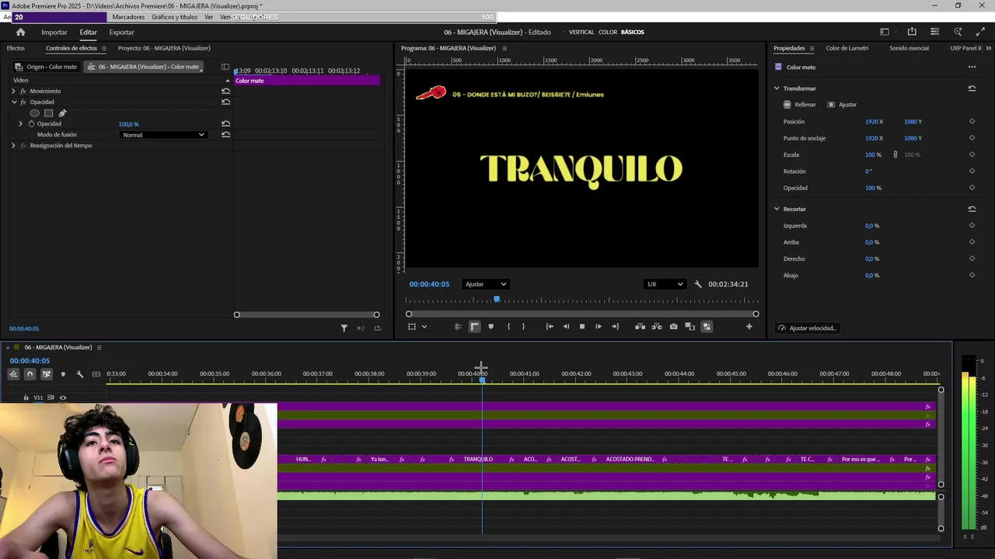Click the Extract button in Program Monitor

657,327
